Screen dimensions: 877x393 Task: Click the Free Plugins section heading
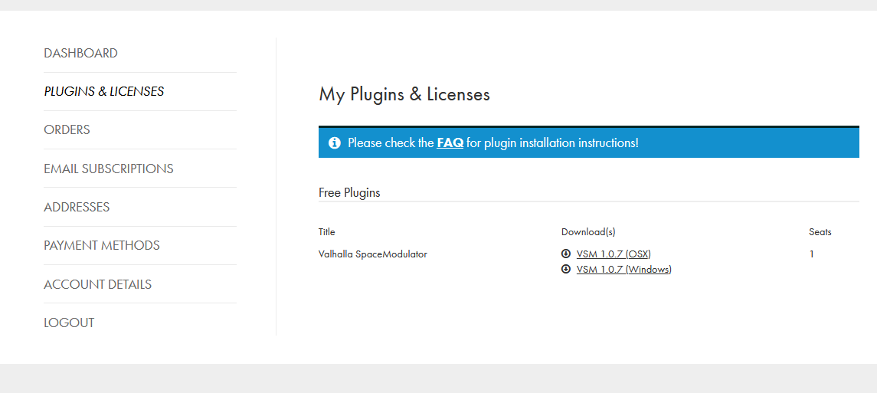[x=349, y=193]
